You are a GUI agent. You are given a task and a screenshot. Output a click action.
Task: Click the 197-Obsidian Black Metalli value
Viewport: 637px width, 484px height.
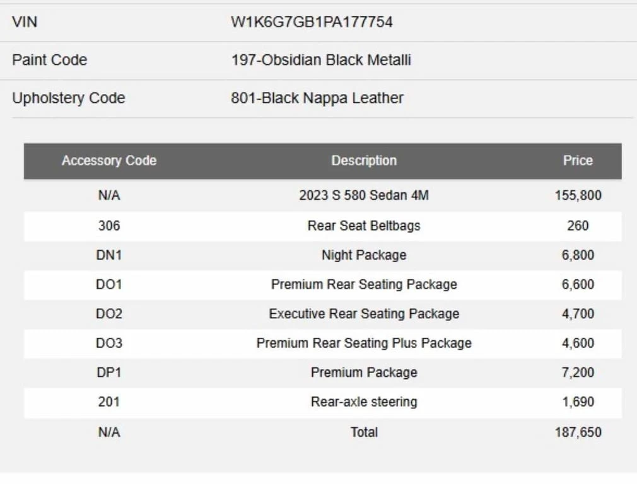point(321,60)
